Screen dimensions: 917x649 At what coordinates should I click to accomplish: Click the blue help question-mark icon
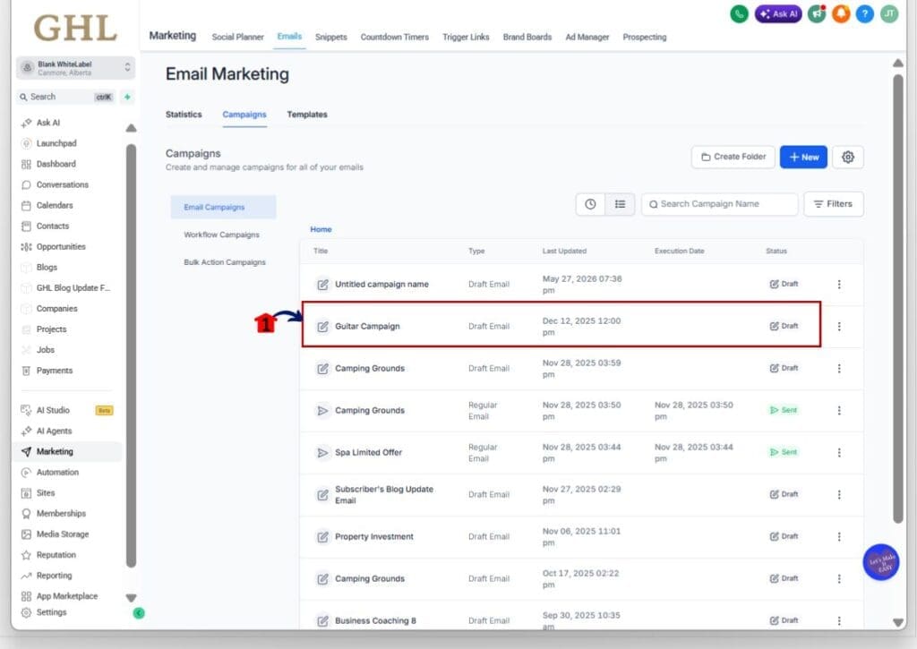click(x=865, y=13)
